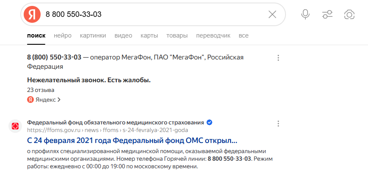
Task: Open the карты tab
Action: click(149, 36)
